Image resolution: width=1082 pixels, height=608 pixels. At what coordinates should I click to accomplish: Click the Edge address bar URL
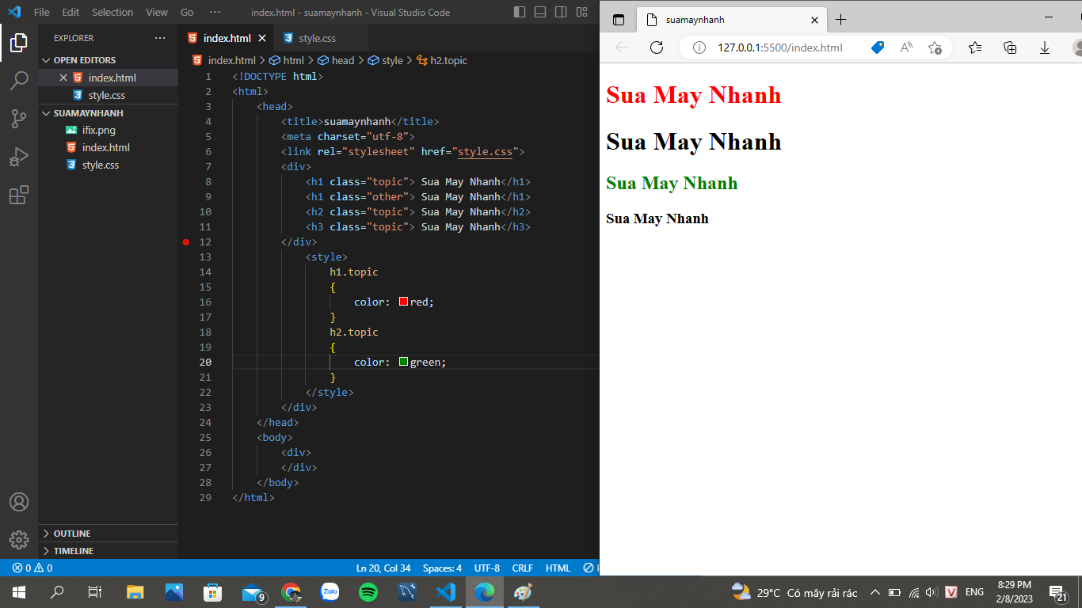point(780,47)
